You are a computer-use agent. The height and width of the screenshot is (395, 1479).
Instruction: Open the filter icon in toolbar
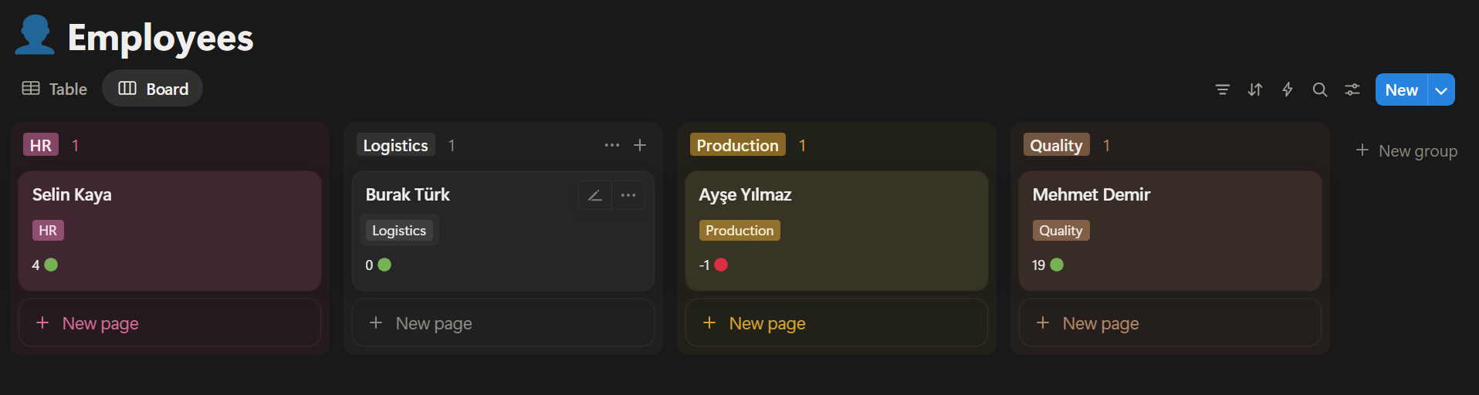tap(1223, 89)
